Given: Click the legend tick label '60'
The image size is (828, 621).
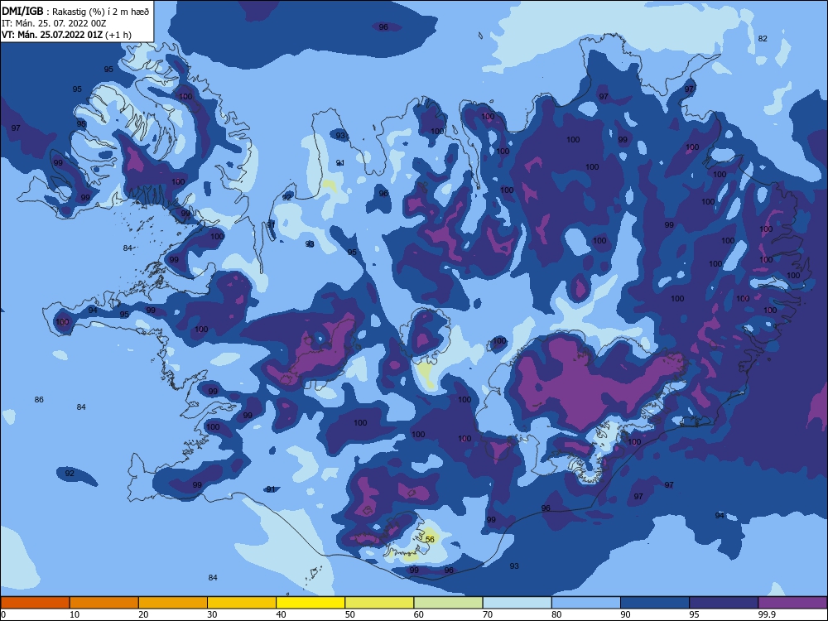Looking at the screenshot, I should pyautogui.click(x=419, y=614).
